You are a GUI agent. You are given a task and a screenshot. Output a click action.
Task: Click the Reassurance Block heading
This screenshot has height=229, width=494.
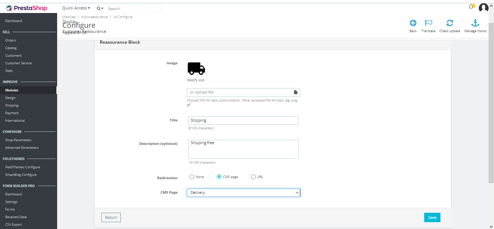(120, 42)
